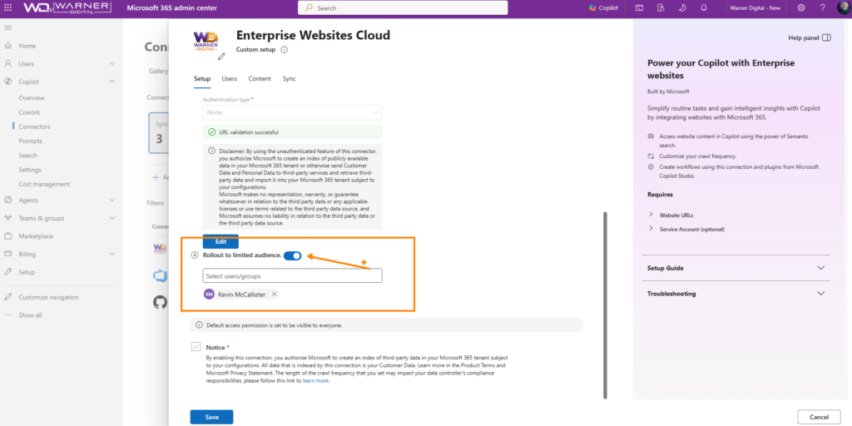Viewport: 852px width, 426px height.
Task: Click the Home icon in sidebar
Action: tap(8, 47)
